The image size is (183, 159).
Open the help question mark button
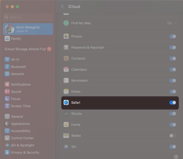pyautogui.click(x=176, y=157)
